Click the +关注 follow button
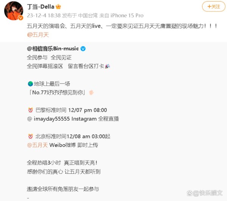Screen dimensions: 227x201 tap(213, 6)
